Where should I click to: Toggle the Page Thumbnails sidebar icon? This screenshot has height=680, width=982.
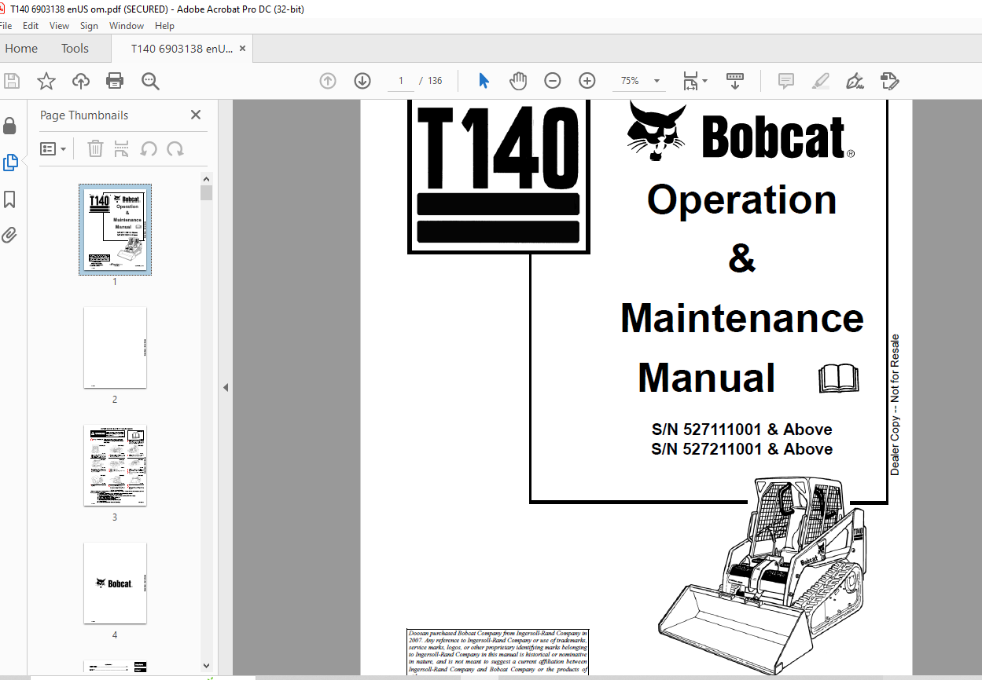point(9,163)
